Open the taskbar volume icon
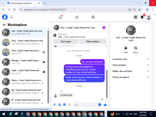Viewport: 156px width, 117px height. 131,114
